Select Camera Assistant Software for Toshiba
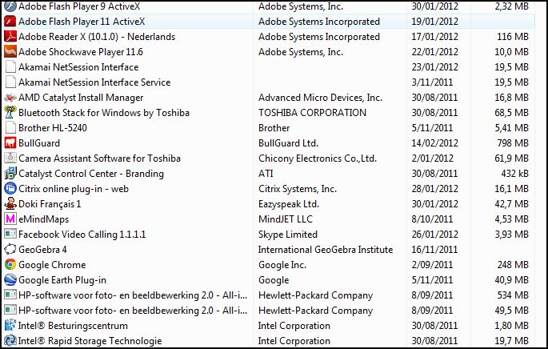The height and width of the screenshot is (349, 548). point(99,158)
